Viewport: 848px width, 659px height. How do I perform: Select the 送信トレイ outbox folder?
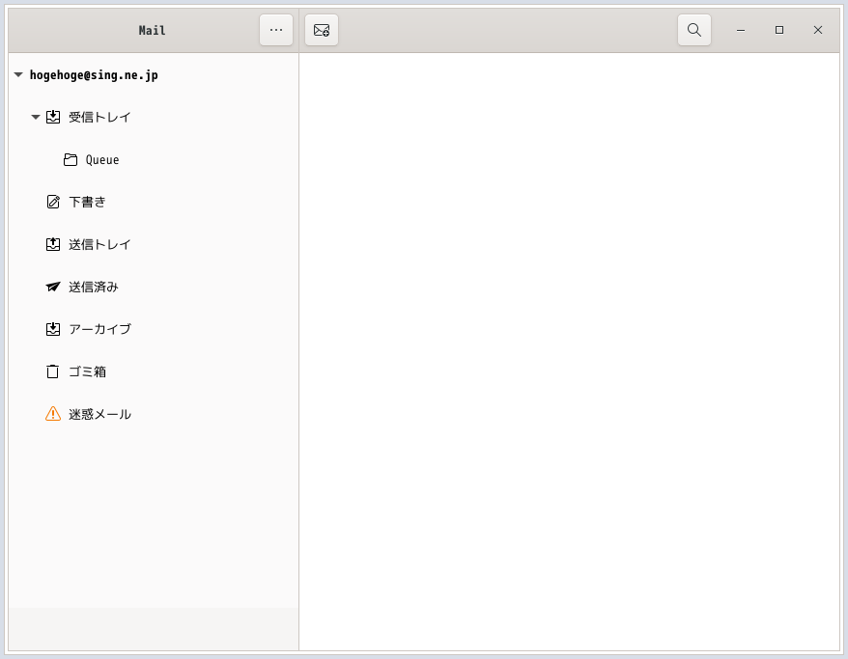coord(99,244)
